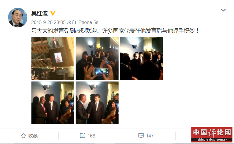234x144 pixels.
Task: Click the post text about 习大大的发言
Action: (x=115, y=31)
